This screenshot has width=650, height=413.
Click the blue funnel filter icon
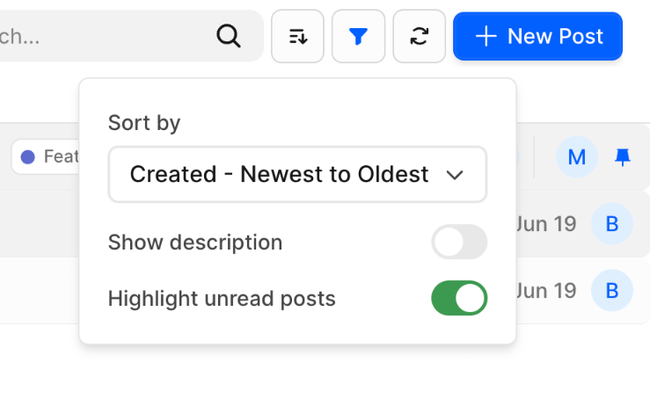click(358, 36)
